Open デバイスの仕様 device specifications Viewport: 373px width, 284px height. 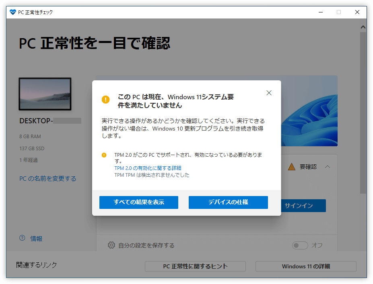coord(228,202)
